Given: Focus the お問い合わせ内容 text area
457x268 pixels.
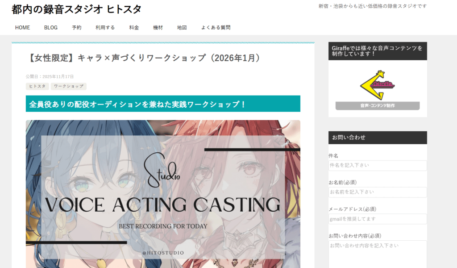Looking at the screenshot, I should 378,254.
